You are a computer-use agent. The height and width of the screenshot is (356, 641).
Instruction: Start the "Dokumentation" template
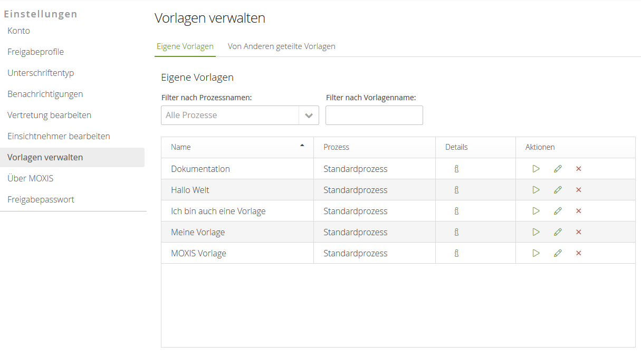coord(536,168)
